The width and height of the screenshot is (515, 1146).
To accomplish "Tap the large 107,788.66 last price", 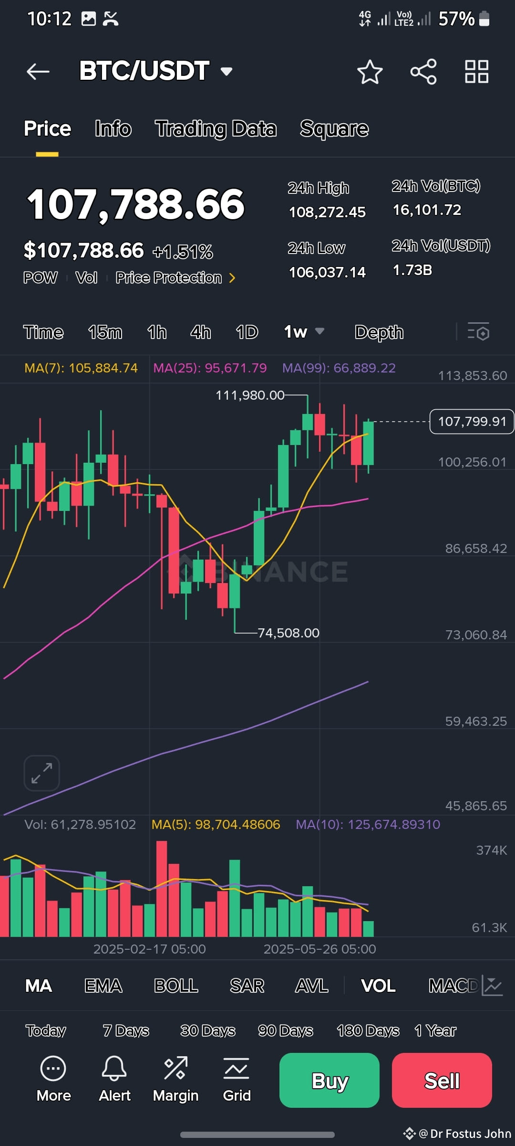I will (x=135, y=204).
